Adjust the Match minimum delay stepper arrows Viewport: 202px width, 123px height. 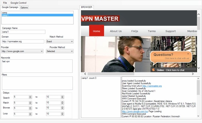[x=30, y=103]
